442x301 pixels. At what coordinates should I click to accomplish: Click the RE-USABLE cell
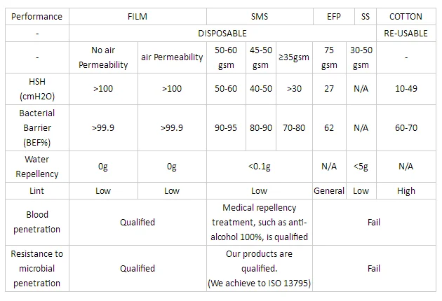point(406,33)
